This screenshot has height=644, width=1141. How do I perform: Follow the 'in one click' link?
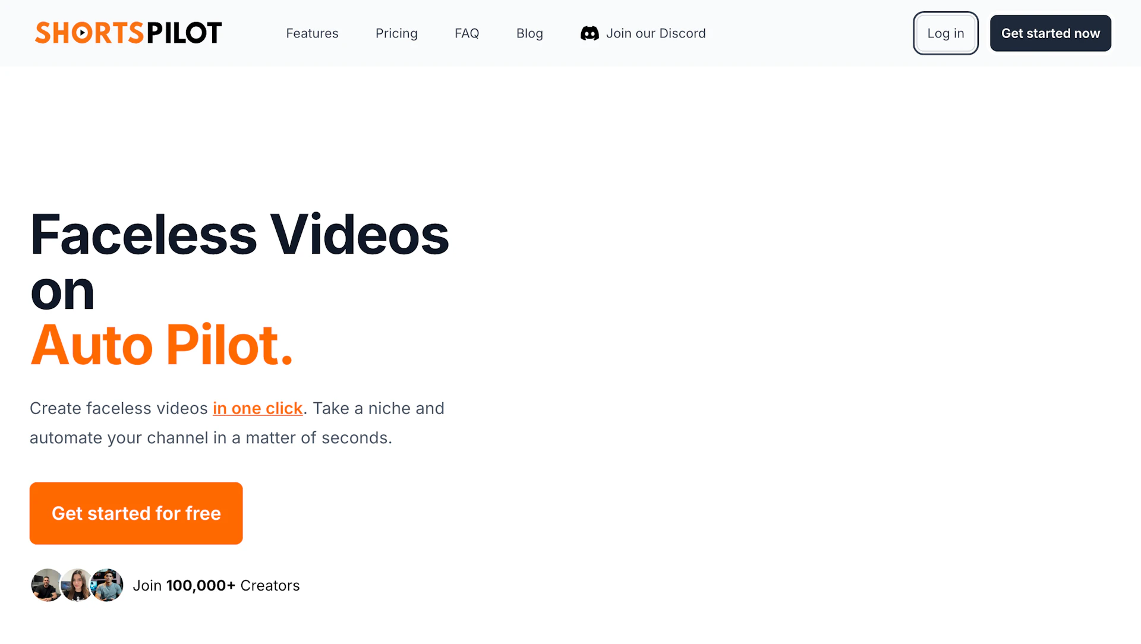pos(257,408)
